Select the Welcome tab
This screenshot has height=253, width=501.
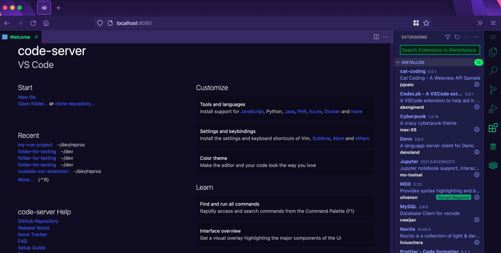pyautogui.click(x=20, y=37)
